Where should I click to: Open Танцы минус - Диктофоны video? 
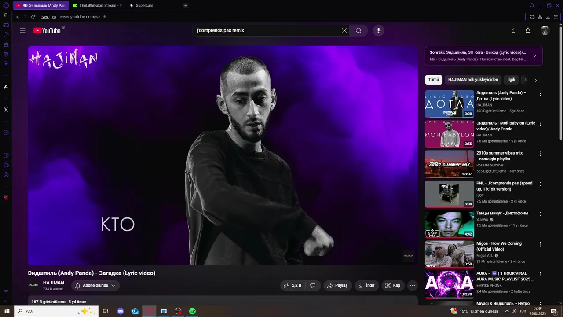[449, 224]
